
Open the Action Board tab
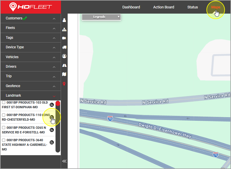164,7
